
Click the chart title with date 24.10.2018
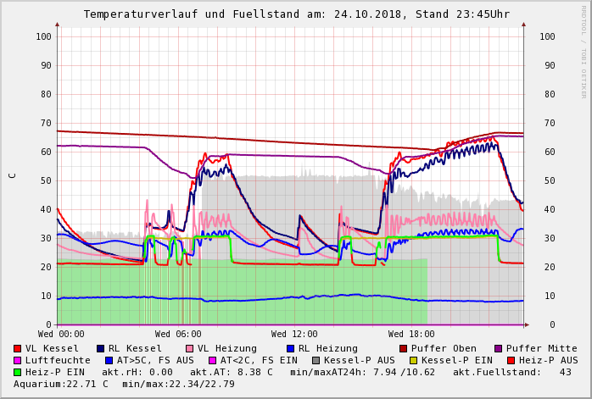pyautogui.click(x=296, y=14)
